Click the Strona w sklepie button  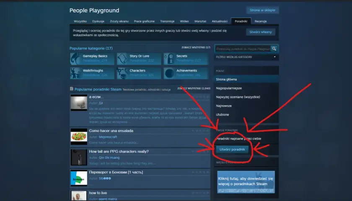262,10
